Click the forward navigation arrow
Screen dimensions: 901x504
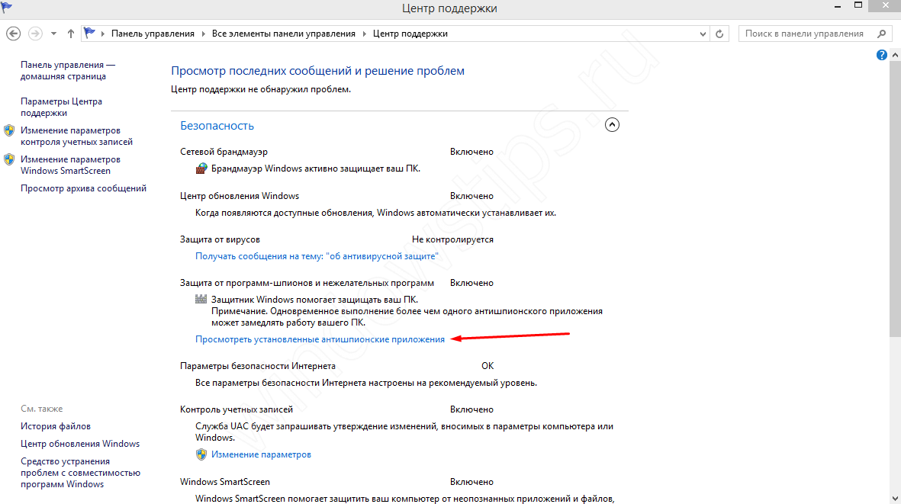coord(35,34)
